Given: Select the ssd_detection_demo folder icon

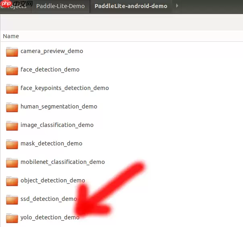Looking at the screenshot, I should (12, 199).
